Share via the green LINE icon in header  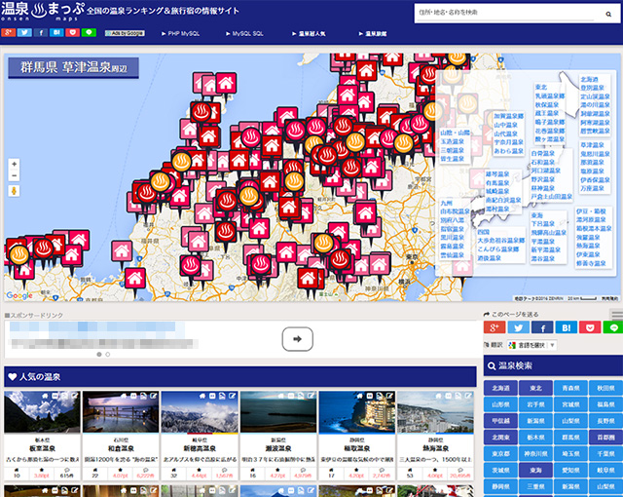pyautogui.click(x=92, y=32)
